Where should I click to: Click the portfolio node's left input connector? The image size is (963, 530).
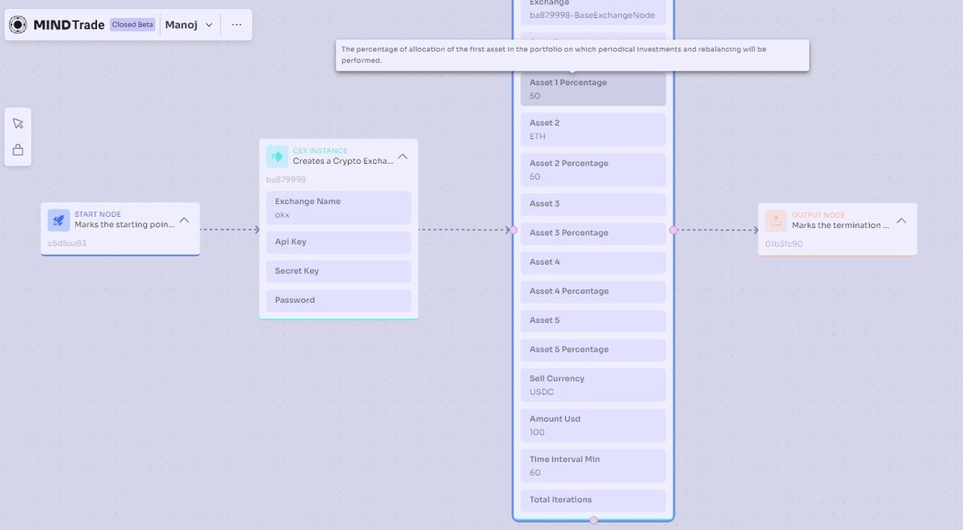(x=514, y=230)
